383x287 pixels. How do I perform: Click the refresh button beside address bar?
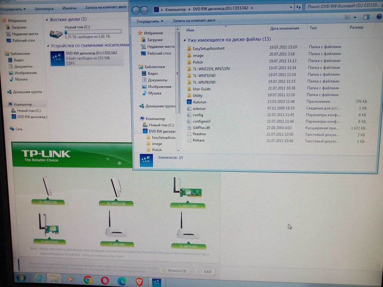click(298, 7)
